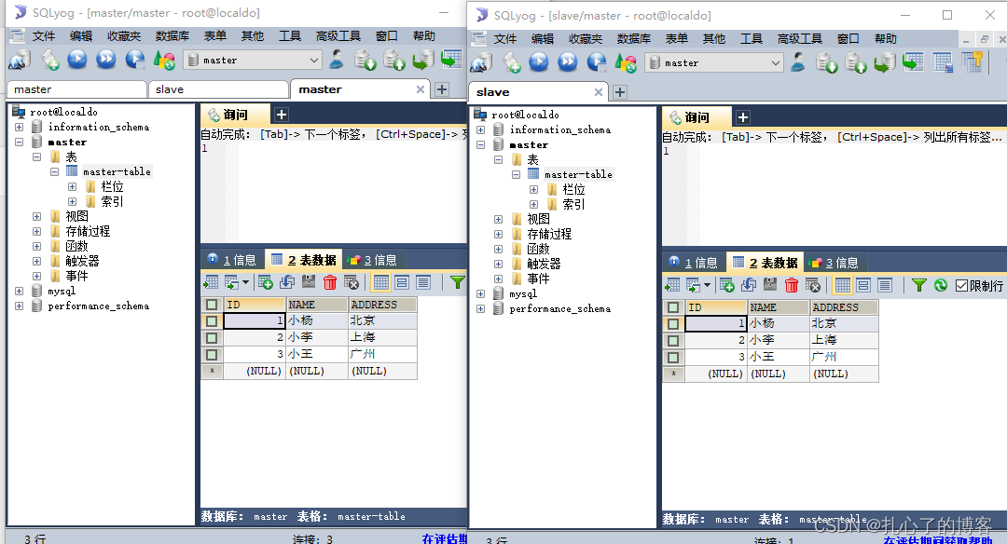Click the new connection icon in the left window toolbar
The height and width of the screenshot is (544, 1007).
19,60
